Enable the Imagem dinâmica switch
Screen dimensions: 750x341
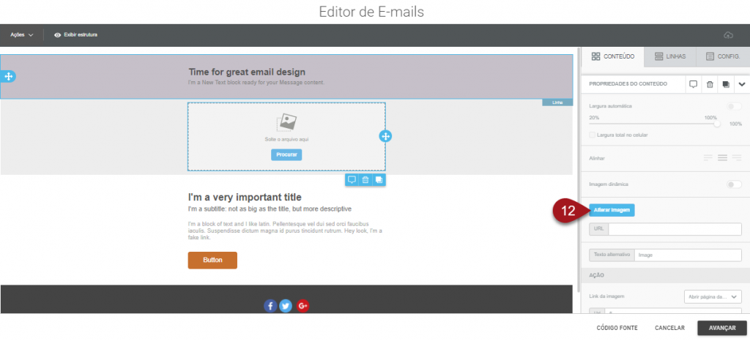733,184
